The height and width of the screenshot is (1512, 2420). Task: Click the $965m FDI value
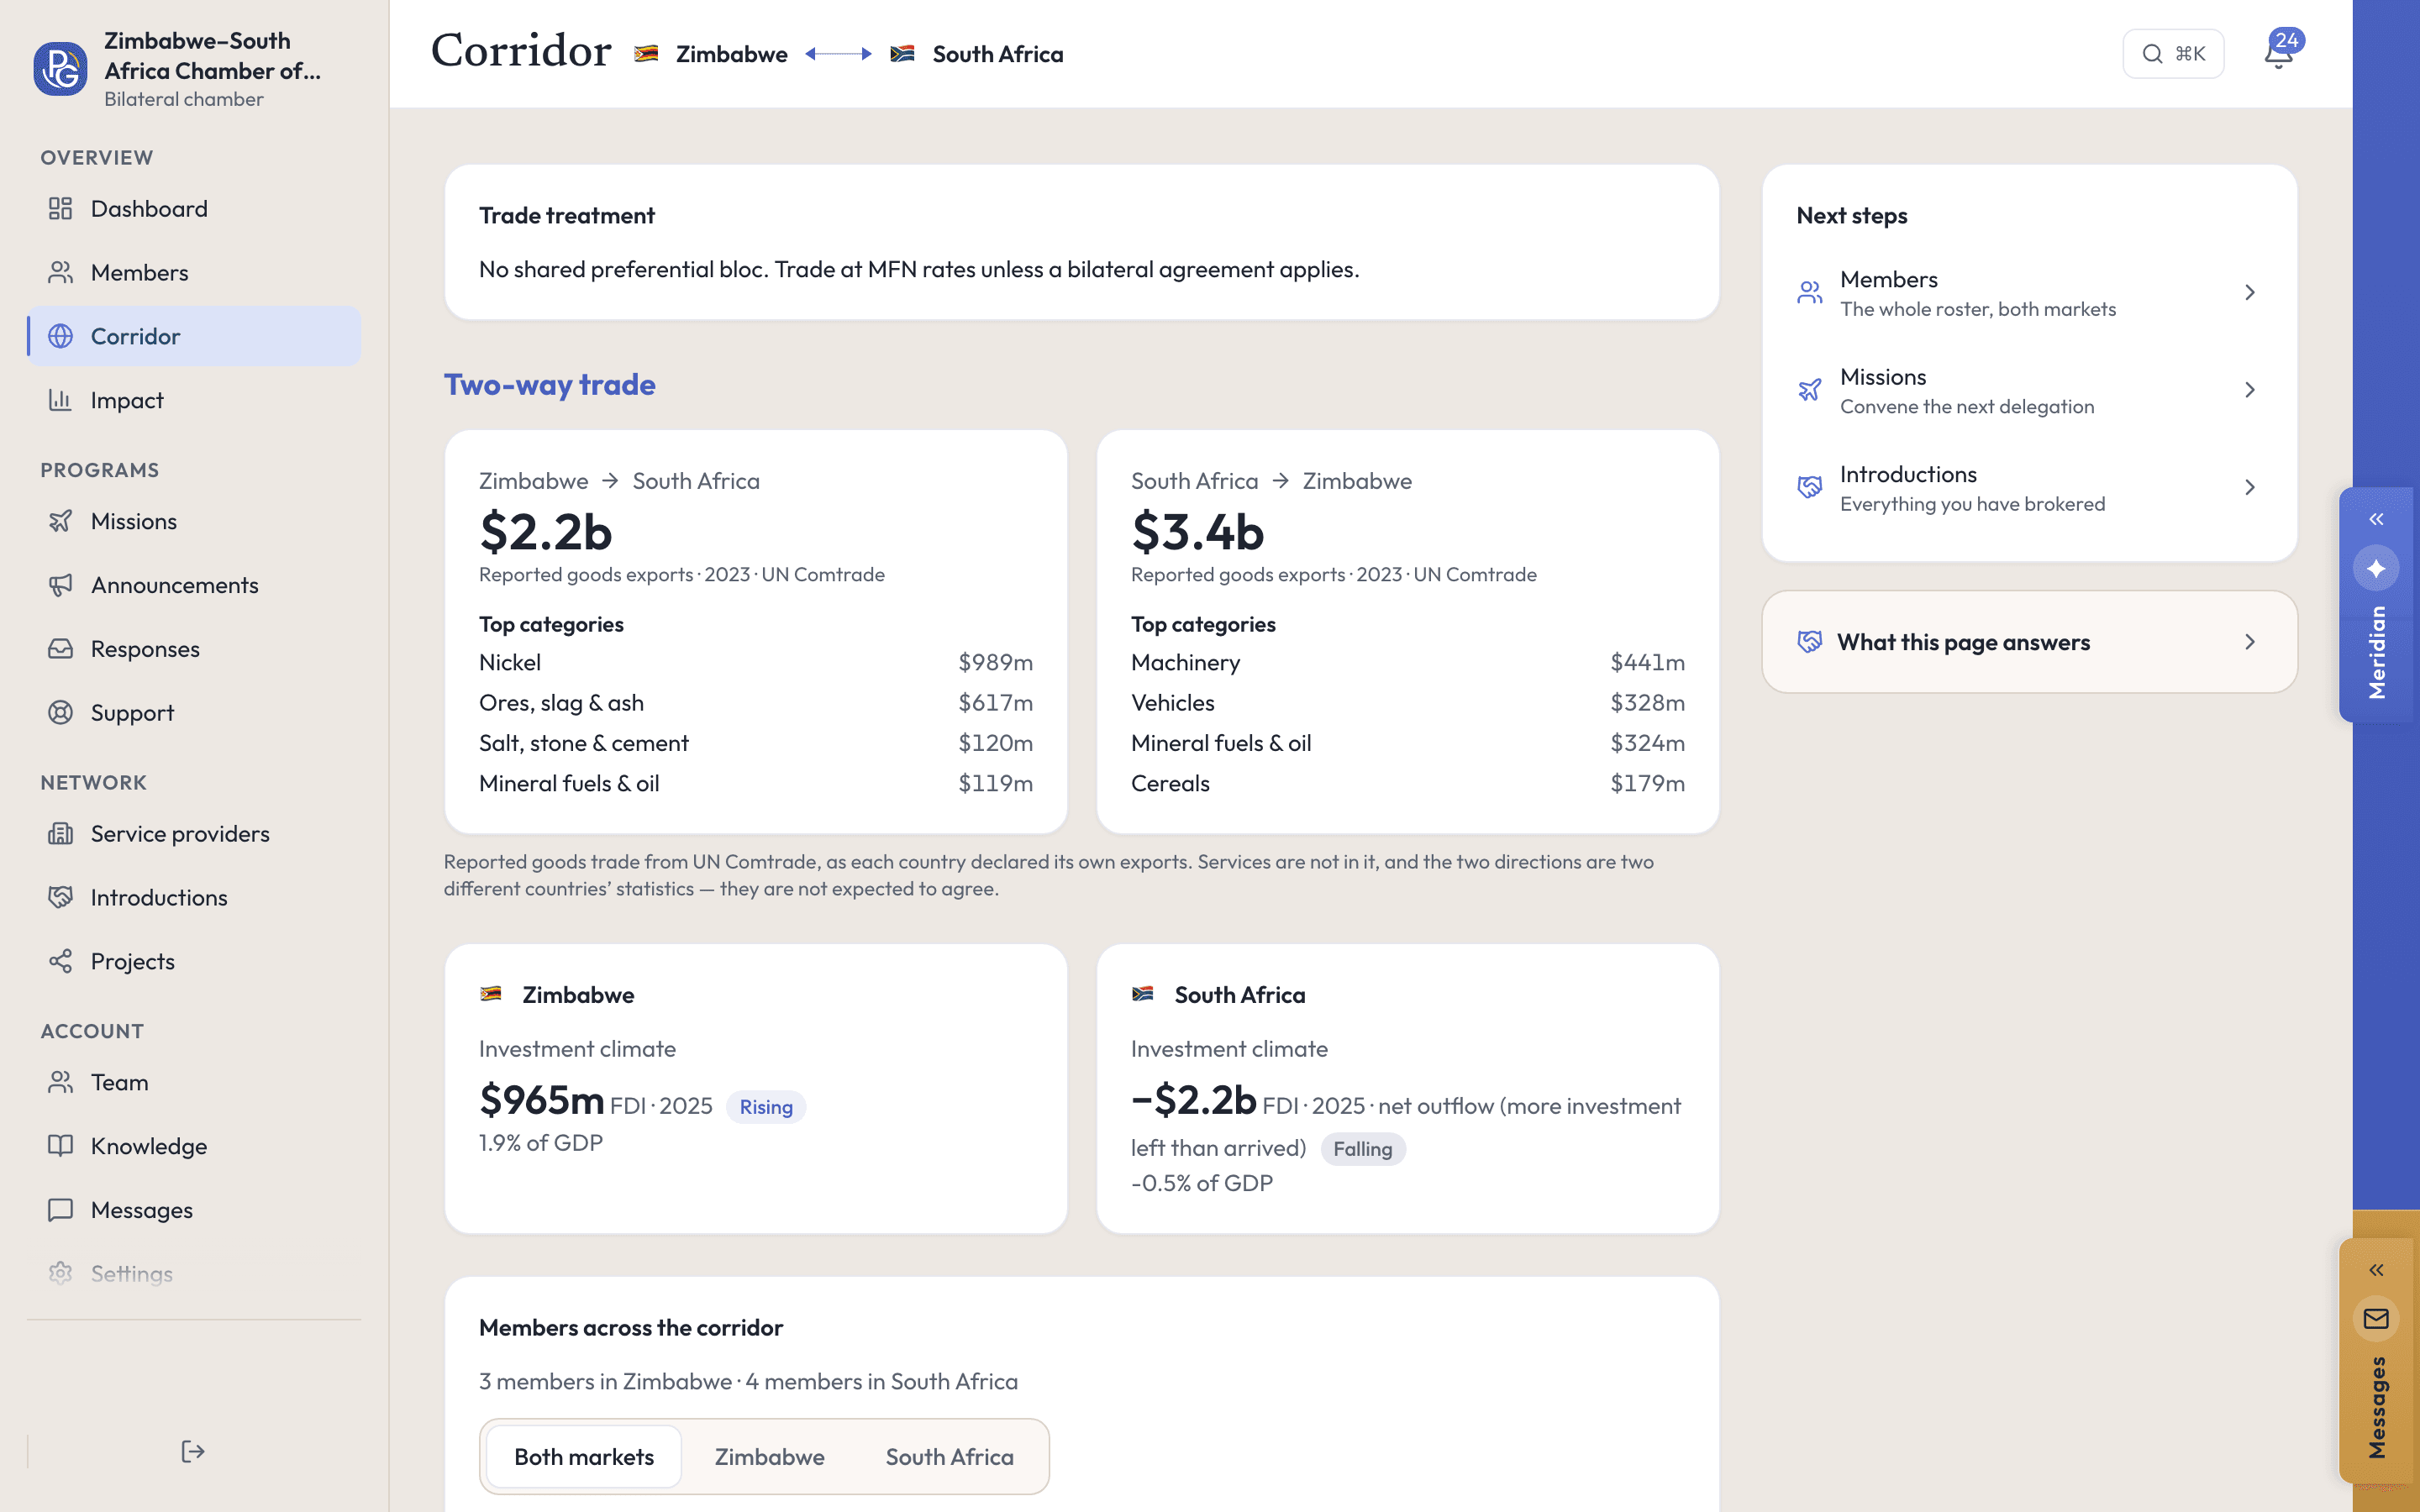541,1100
